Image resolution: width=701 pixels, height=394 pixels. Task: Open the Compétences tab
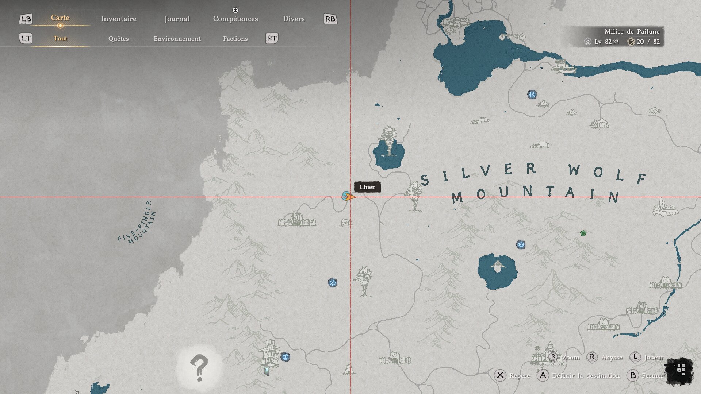[235, 19]
